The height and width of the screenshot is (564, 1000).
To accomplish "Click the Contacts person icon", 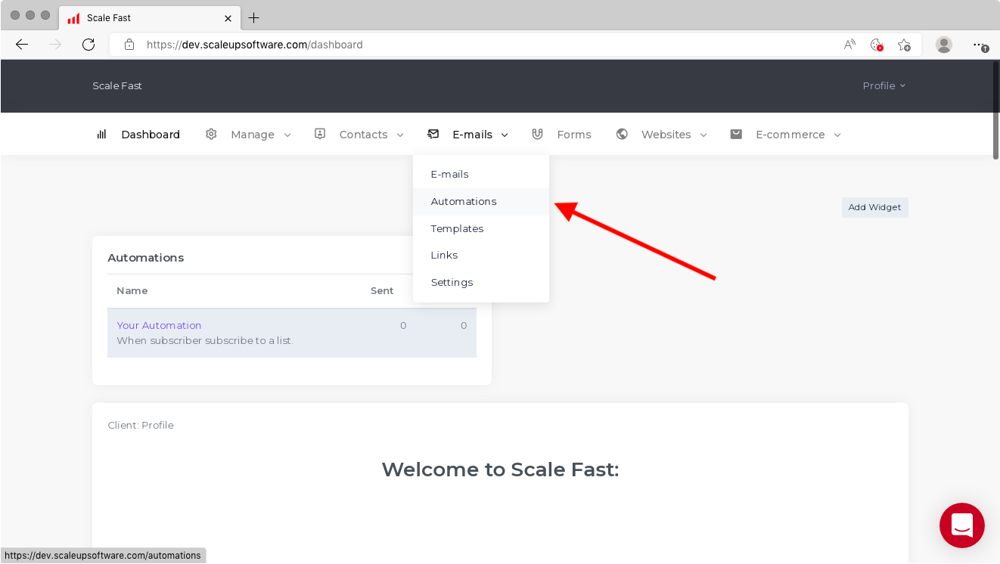I will coord(320,134).
